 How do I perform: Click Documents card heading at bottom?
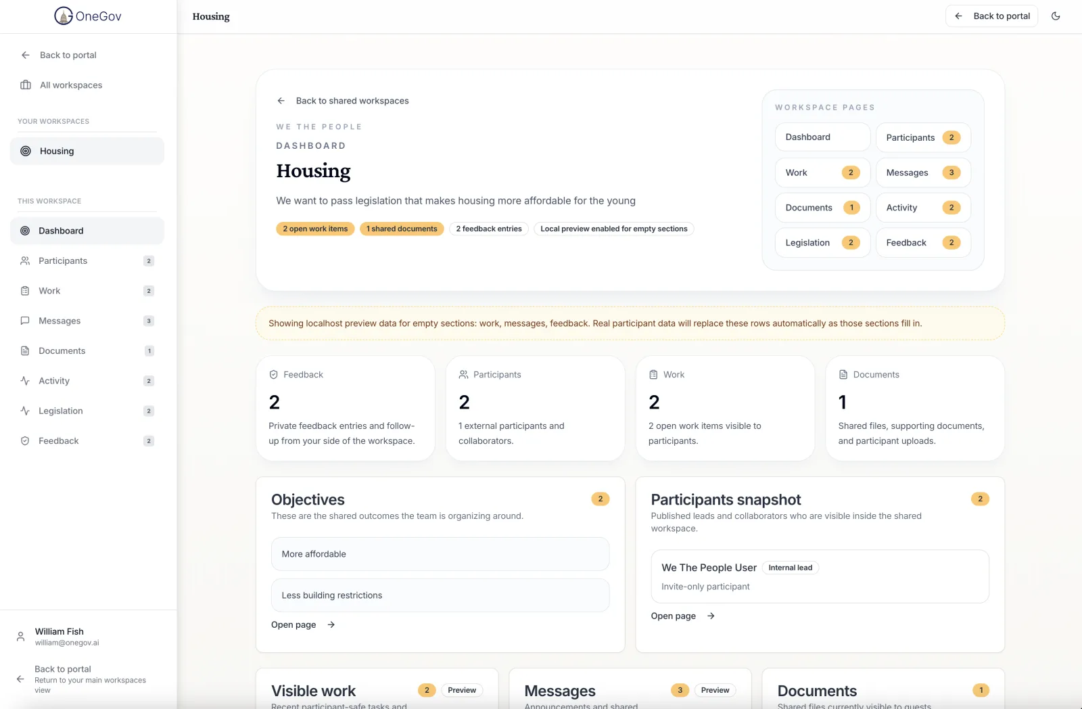(817, 691)
